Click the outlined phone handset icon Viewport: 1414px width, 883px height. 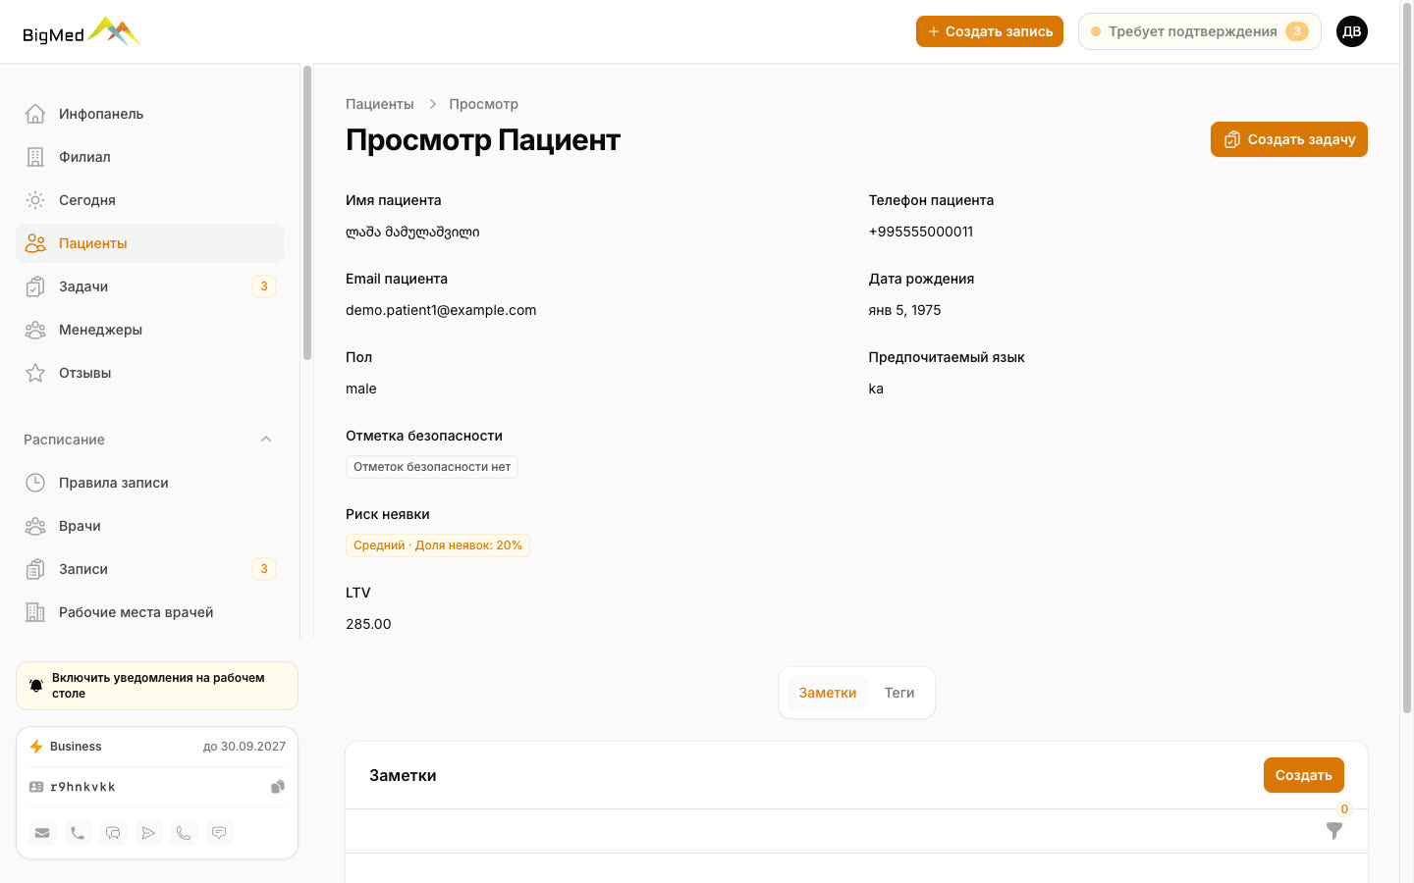tap(184, 833)
